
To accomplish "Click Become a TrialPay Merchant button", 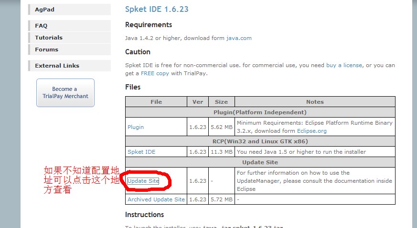I will coord(65,93).
